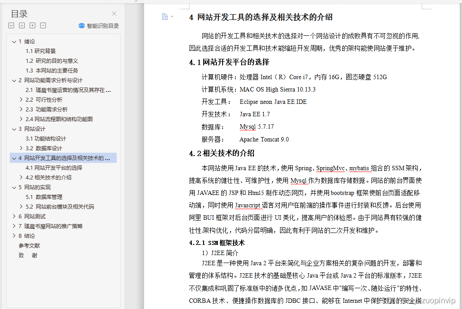Select outline entry 8 结论
This screenshot has height=309, width=462.
27,236
